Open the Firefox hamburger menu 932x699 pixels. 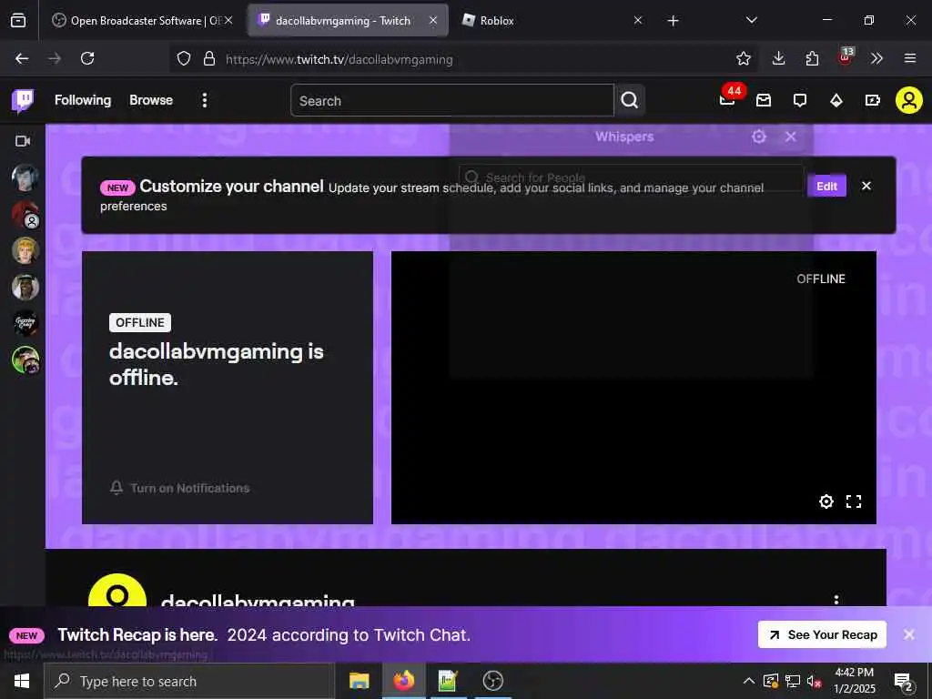910,58
